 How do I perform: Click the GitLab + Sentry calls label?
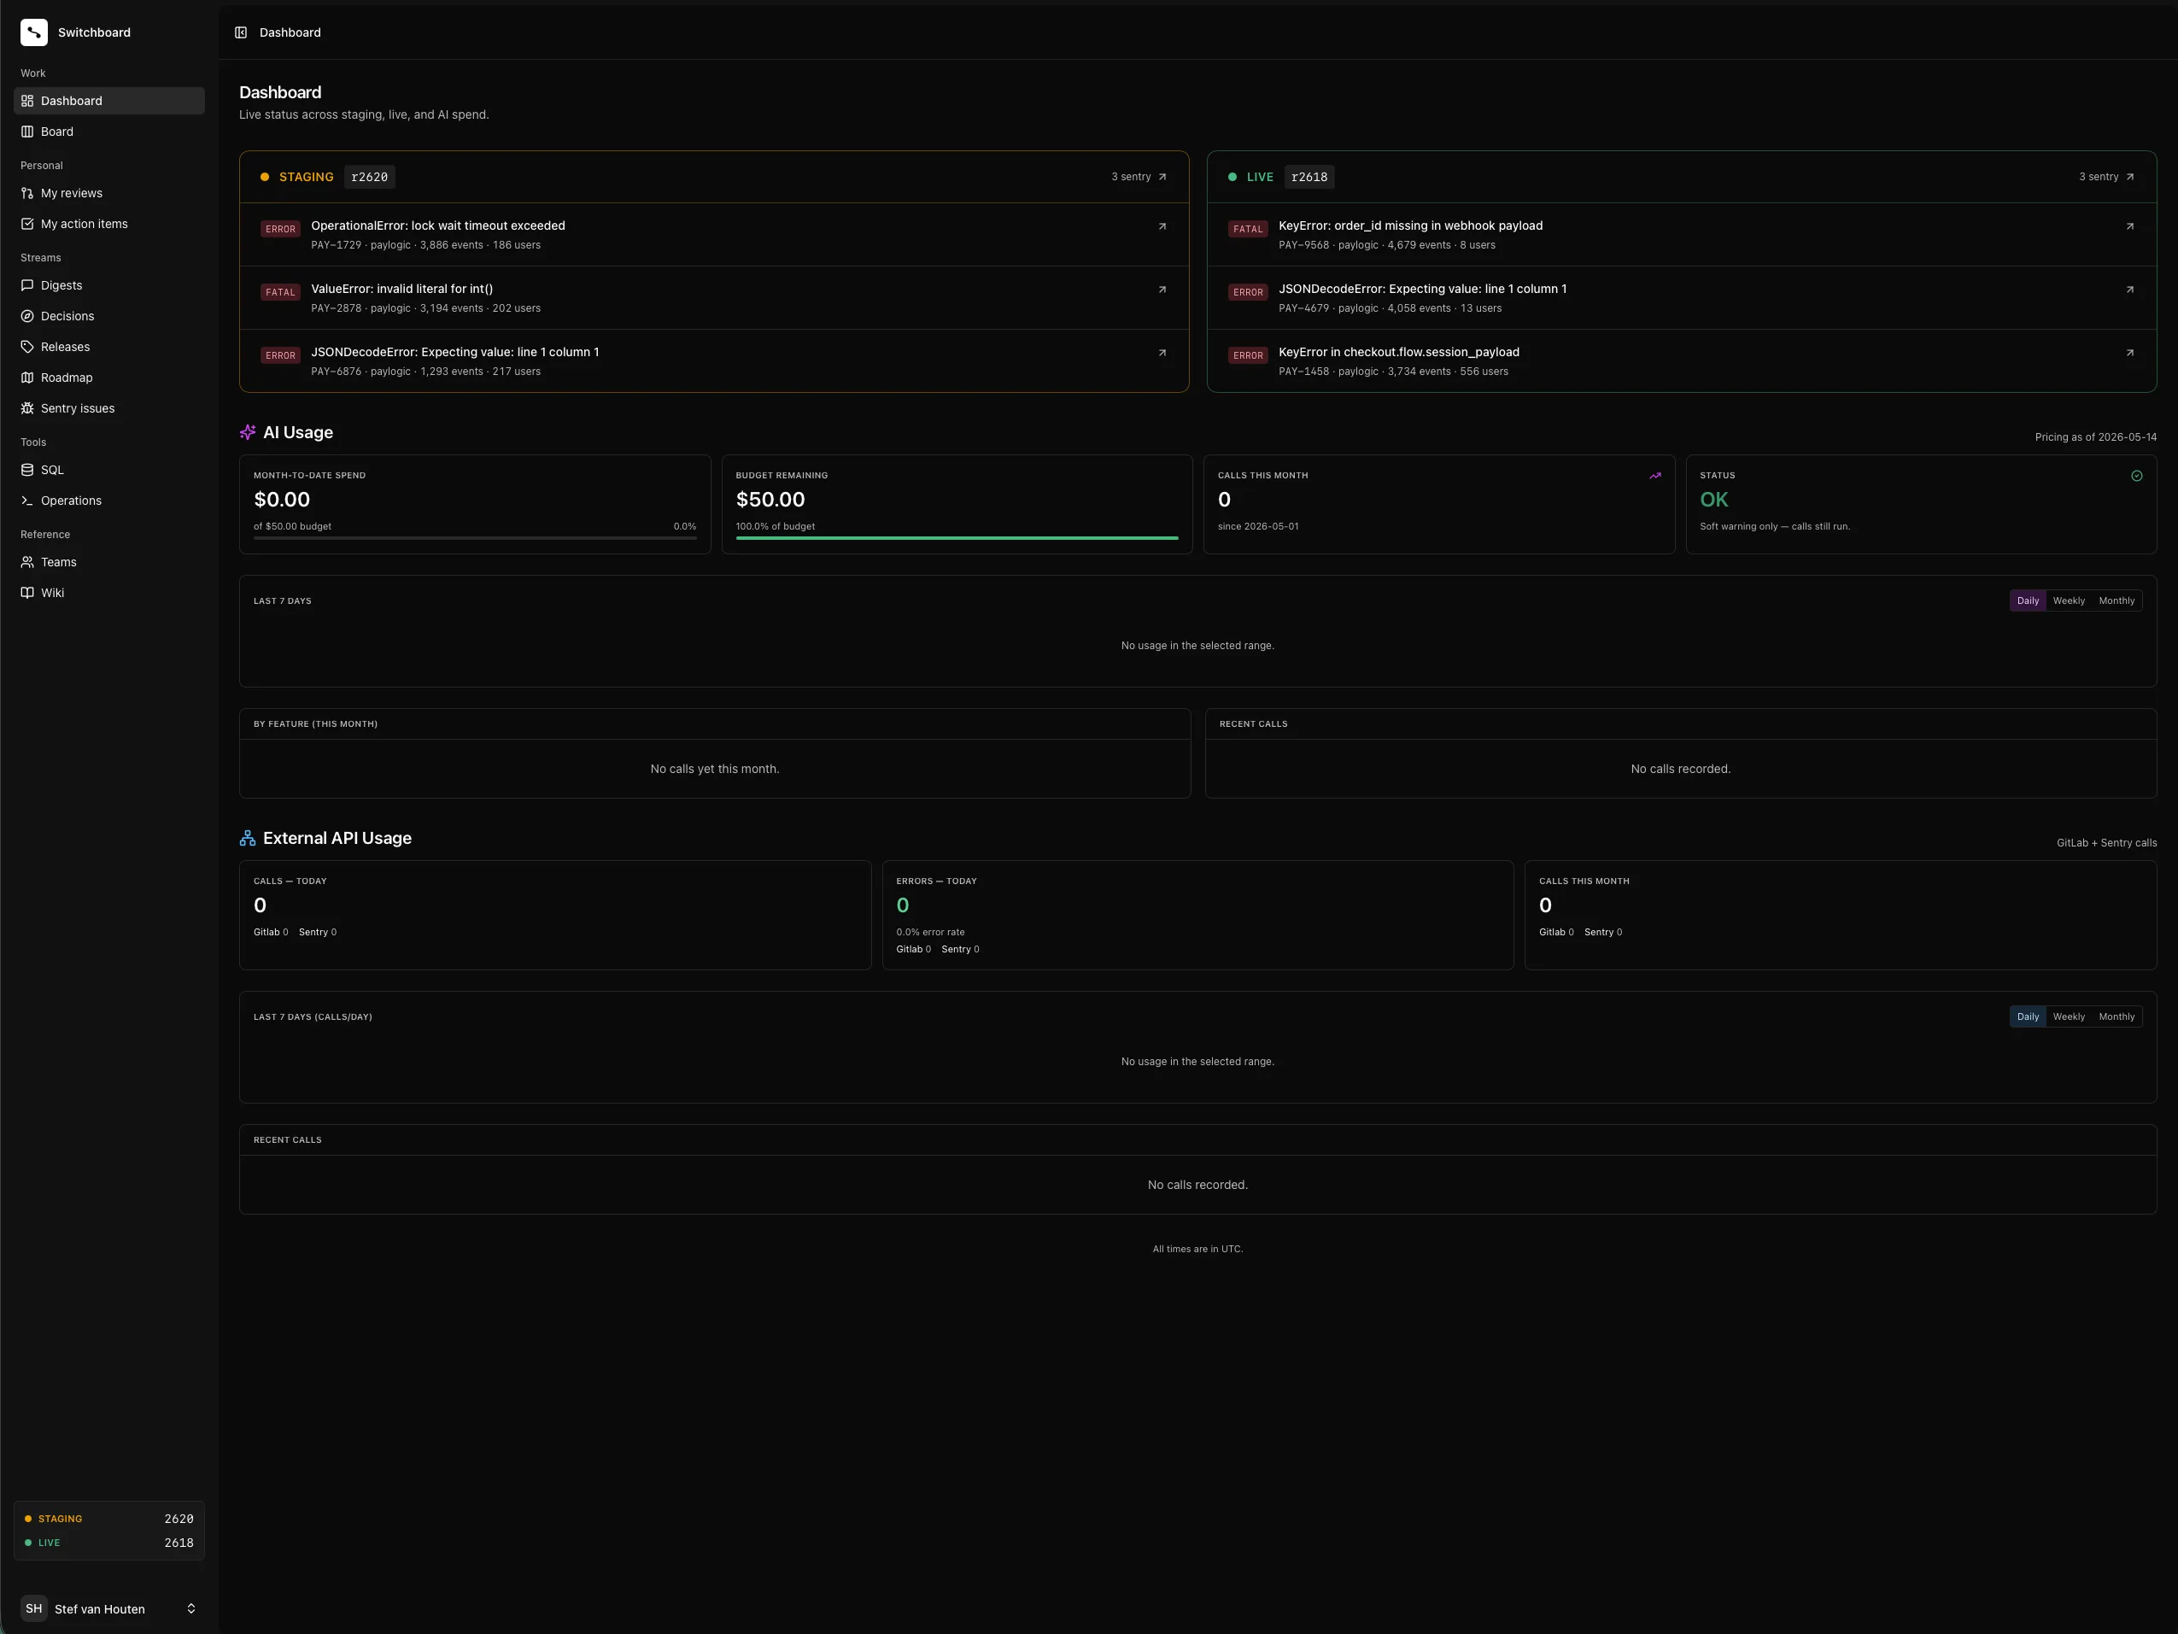coord(2106,843)
